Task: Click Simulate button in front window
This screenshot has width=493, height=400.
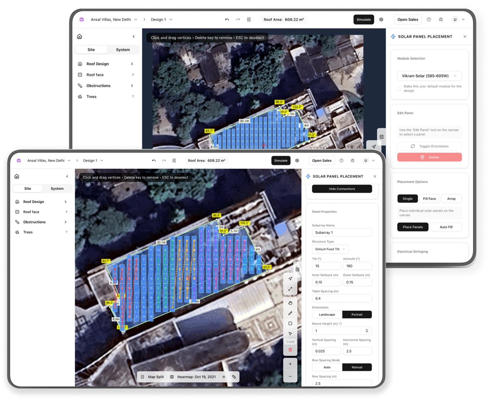Action: (x=281, y=160)
